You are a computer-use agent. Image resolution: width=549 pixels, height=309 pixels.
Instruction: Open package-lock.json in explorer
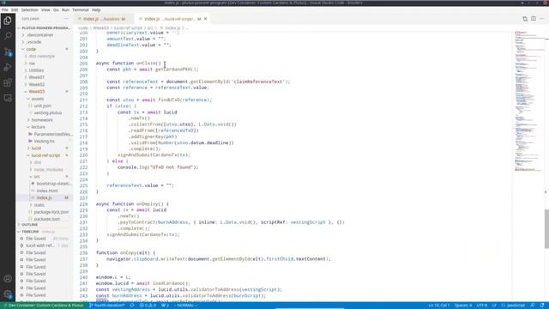click(51, 212)
